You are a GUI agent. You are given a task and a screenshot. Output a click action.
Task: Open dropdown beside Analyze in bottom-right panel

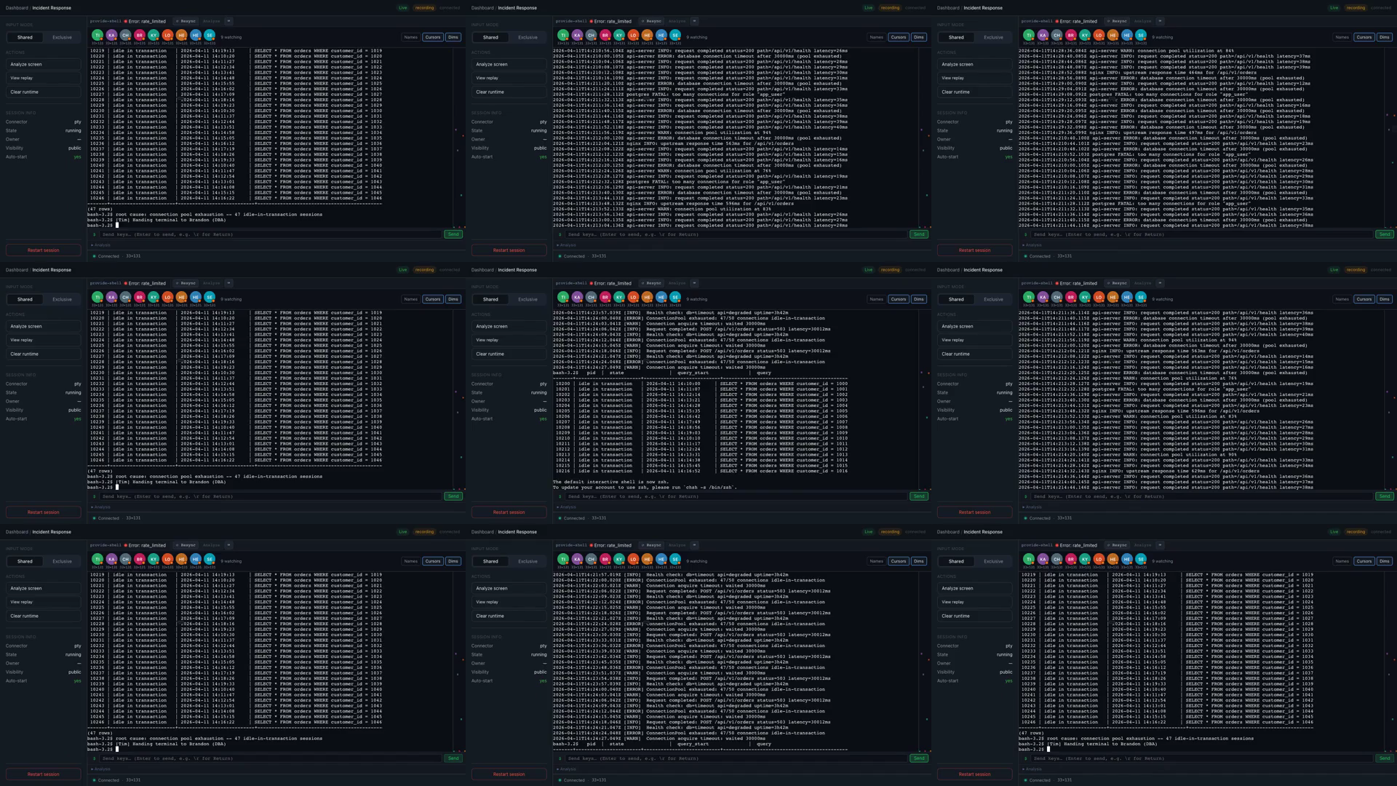(x=1160, y=545)
